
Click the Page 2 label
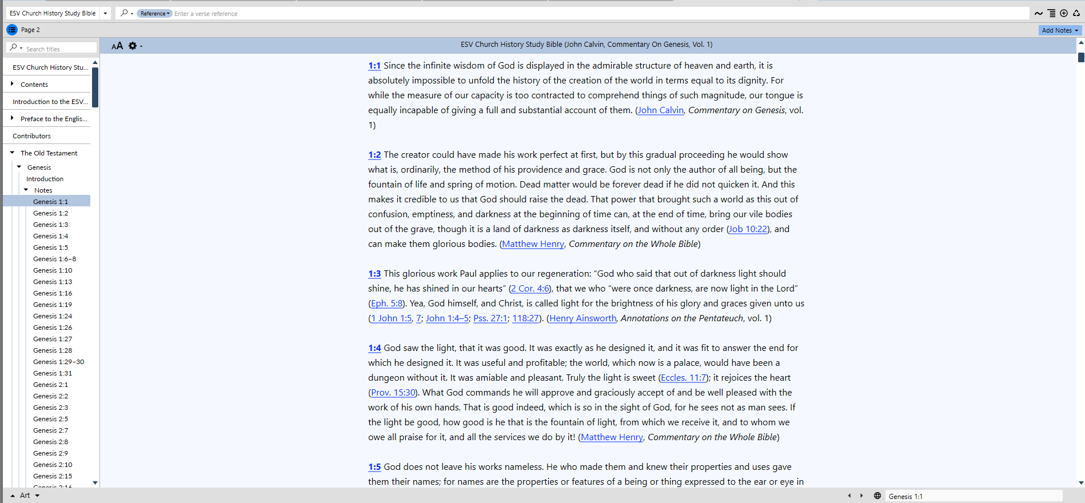[30, 30]
